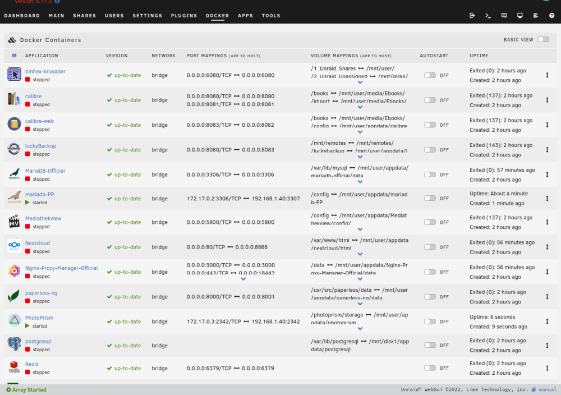561x395 pixels.
Task: Click the Nginx-Proxy-Manager-Official icon
Action: coord(15,271)
